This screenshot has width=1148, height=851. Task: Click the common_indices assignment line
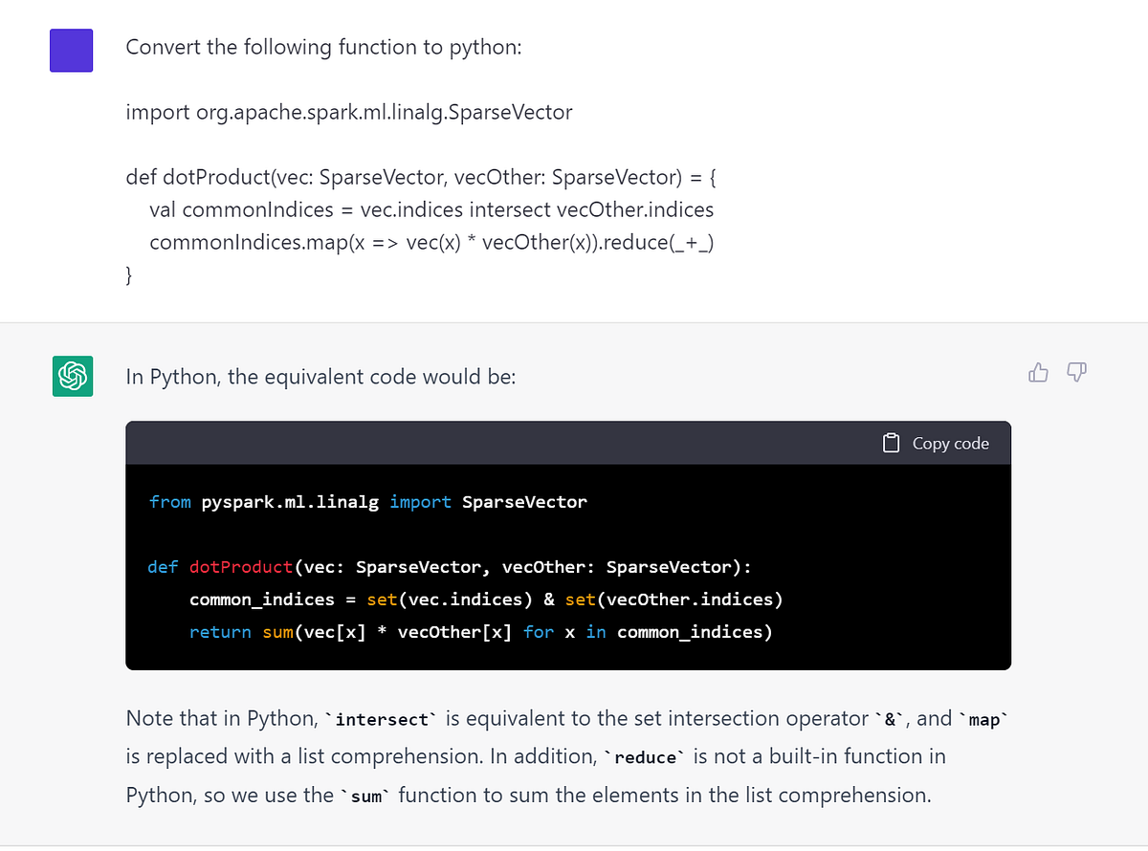pyautogui.click(x=486, y=600)
